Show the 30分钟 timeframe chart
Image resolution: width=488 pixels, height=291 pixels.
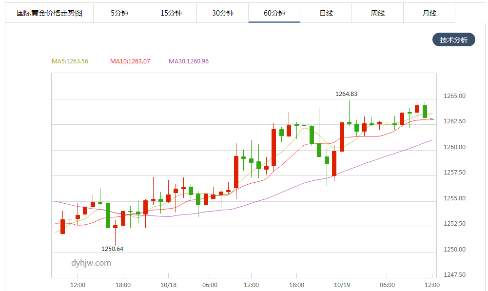222,13
